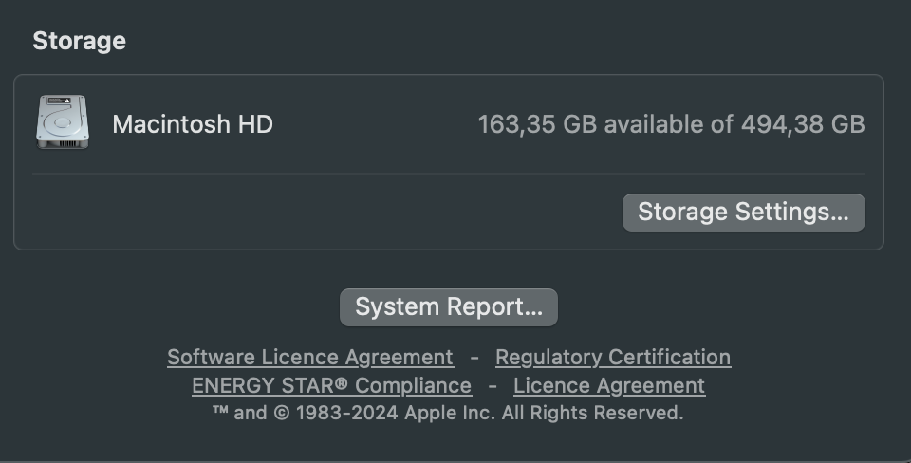Image resolution: width=911 pixels, height=463 pixels.
Task: Open the Regulatory Certification link
Action: click(x=613, y=358)
